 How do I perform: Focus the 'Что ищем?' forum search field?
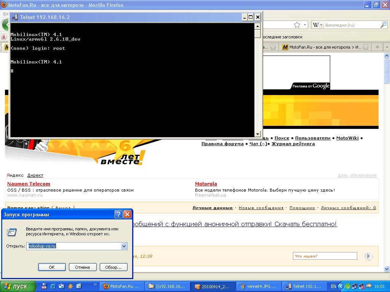coord(325,256)
